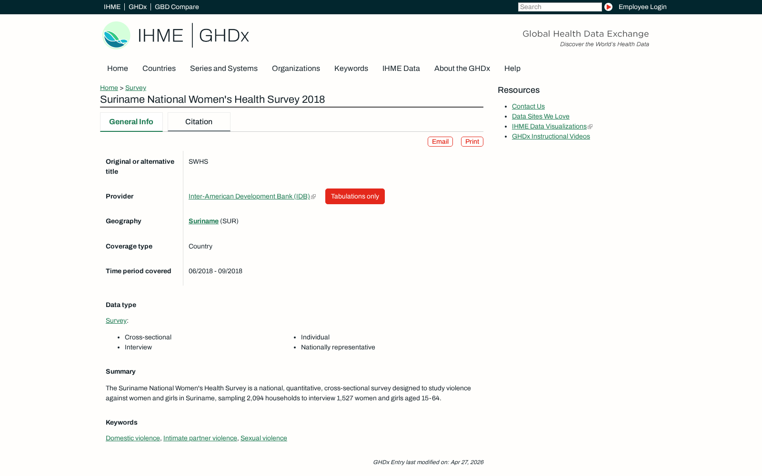Open About the GHDx menu
Screen dimensions: 762x476
[462, 69]
